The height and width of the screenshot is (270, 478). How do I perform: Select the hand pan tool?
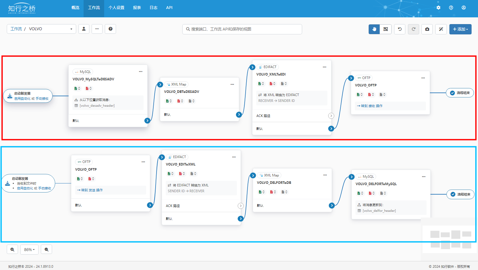[374, 29]
